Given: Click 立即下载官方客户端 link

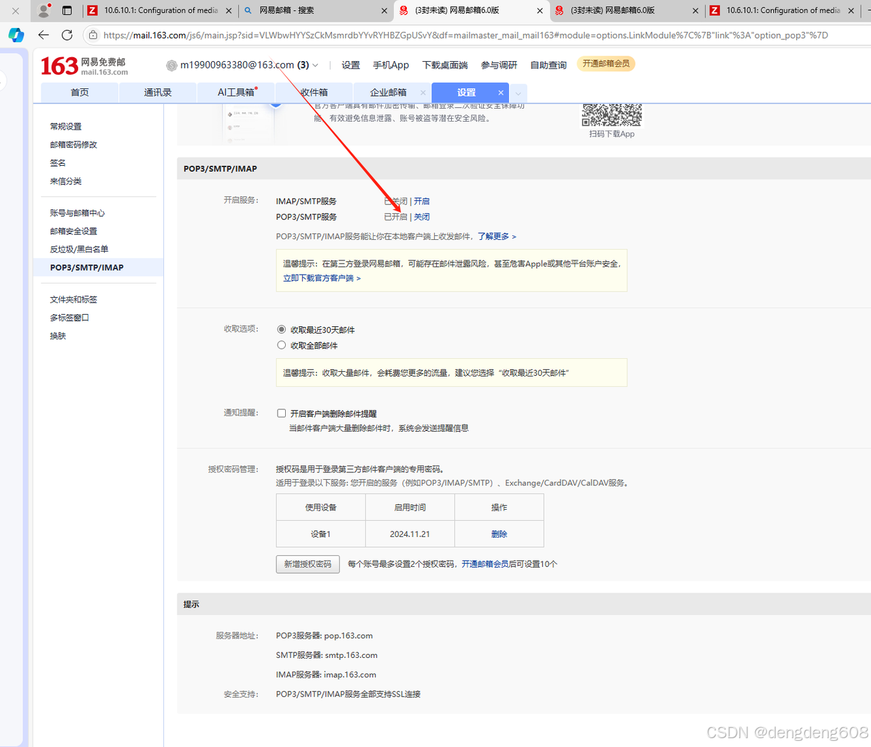Looking at the screenshot, I should coord(322,278).
